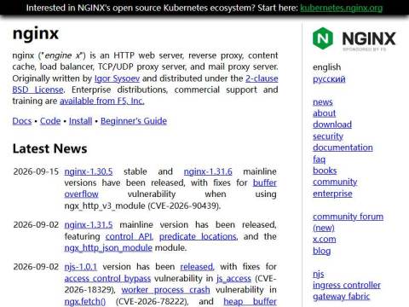This screenshot has height=307, width=409.
Task: Open the faq sidebar link
Action: click(319, 159)
